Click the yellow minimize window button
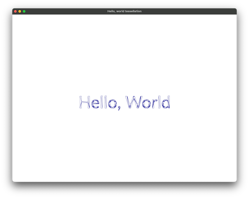The width and height of the screenshot is (249, 198). pos(20,11)
